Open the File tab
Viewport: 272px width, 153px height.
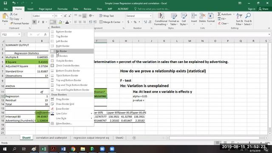click(x=6, y=9)
